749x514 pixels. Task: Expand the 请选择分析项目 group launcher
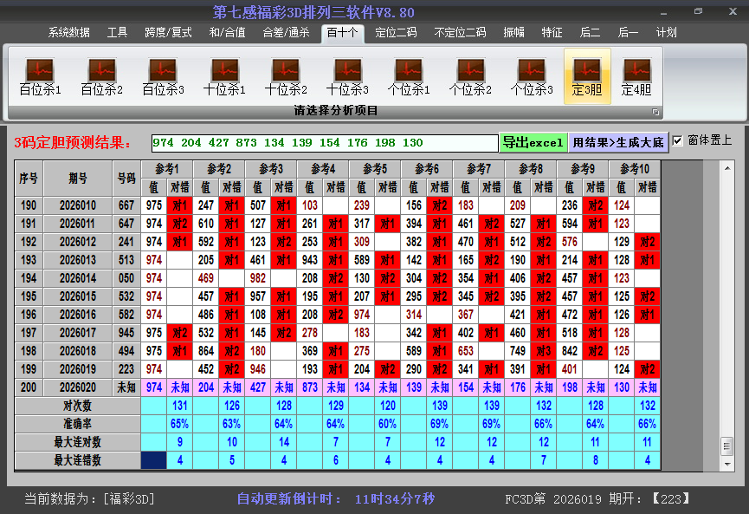(x=655, y=112)
